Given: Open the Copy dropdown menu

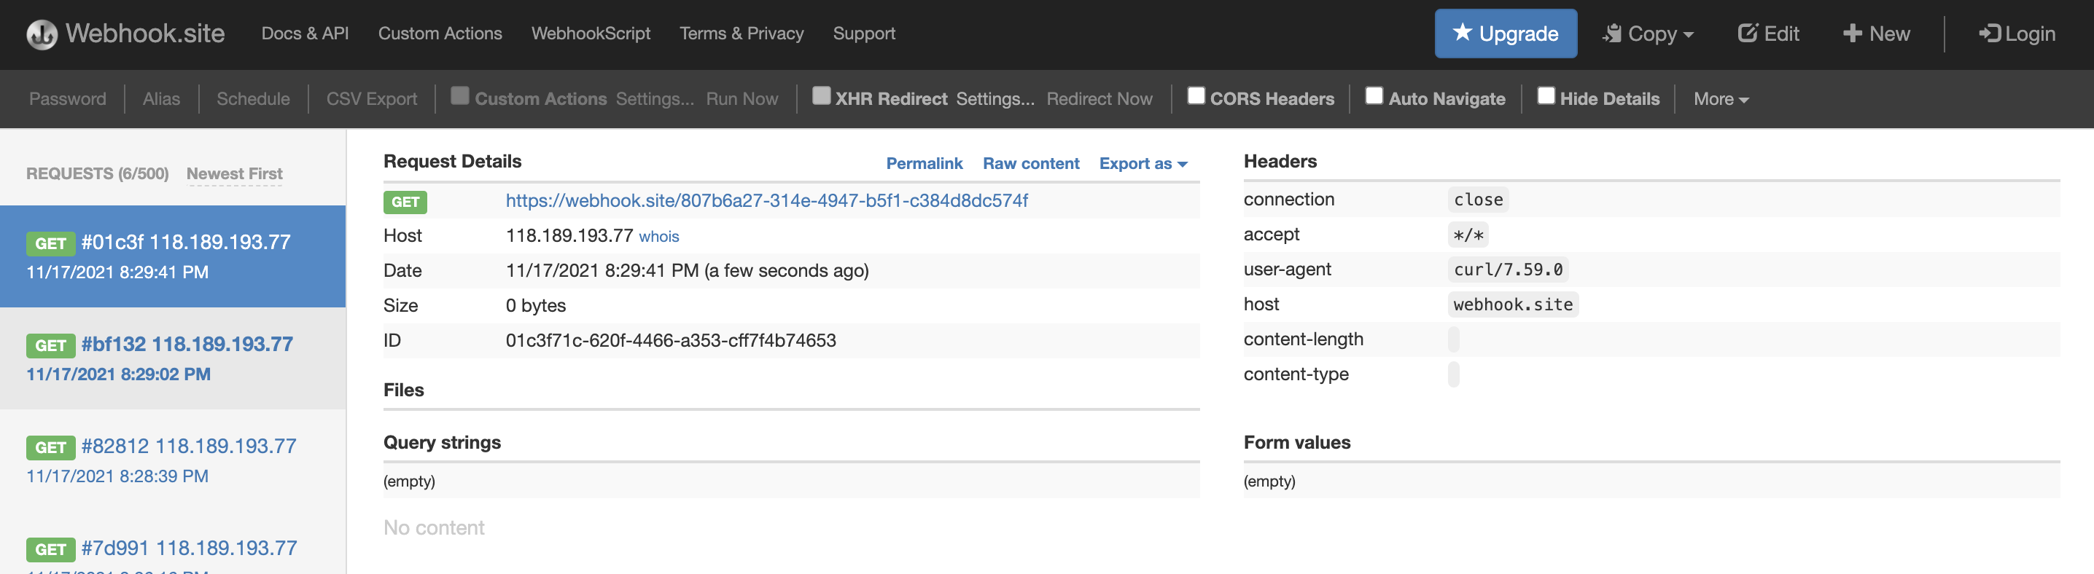Looking at the screenshot, I should pyautogui.click(x=1648, y=34).
